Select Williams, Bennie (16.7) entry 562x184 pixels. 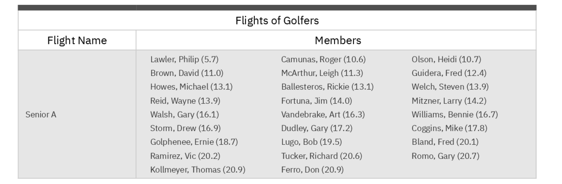click(x=455, y=115)
